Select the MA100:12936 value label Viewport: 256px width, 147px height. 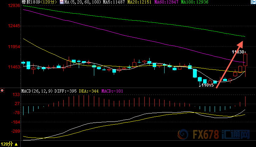(x=195, y=2)
